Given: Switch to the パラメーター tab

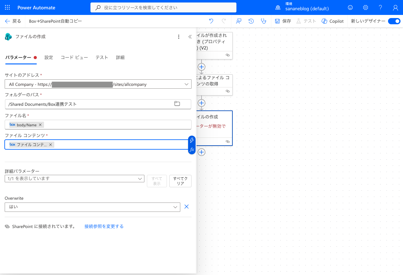Looking at the screenshot, I should (21, 58).
